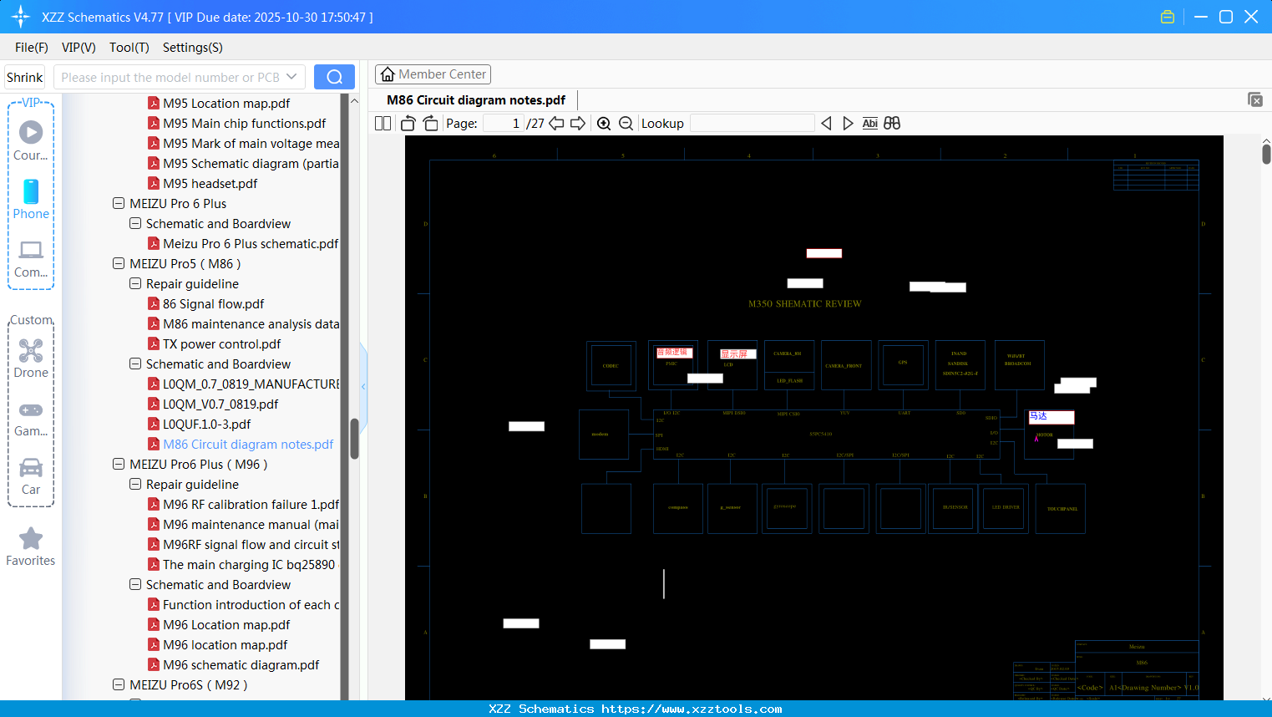The image size is (1272, 717).
Task: Zoom out of the schematic
Action: (x=626, y=124)
